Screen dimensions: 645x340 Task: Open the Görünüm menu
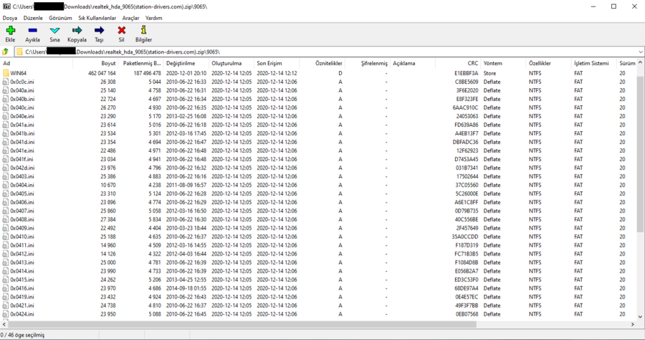tap(60, 18)
